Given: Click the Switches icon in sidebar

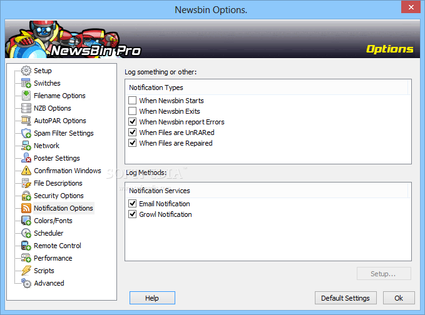Looking at the screenshot, I should pos(26,83).
